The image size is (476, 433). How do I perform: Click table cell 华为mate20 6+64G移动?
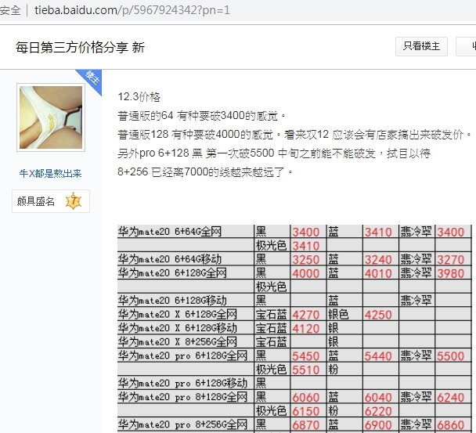pos(186,259)
